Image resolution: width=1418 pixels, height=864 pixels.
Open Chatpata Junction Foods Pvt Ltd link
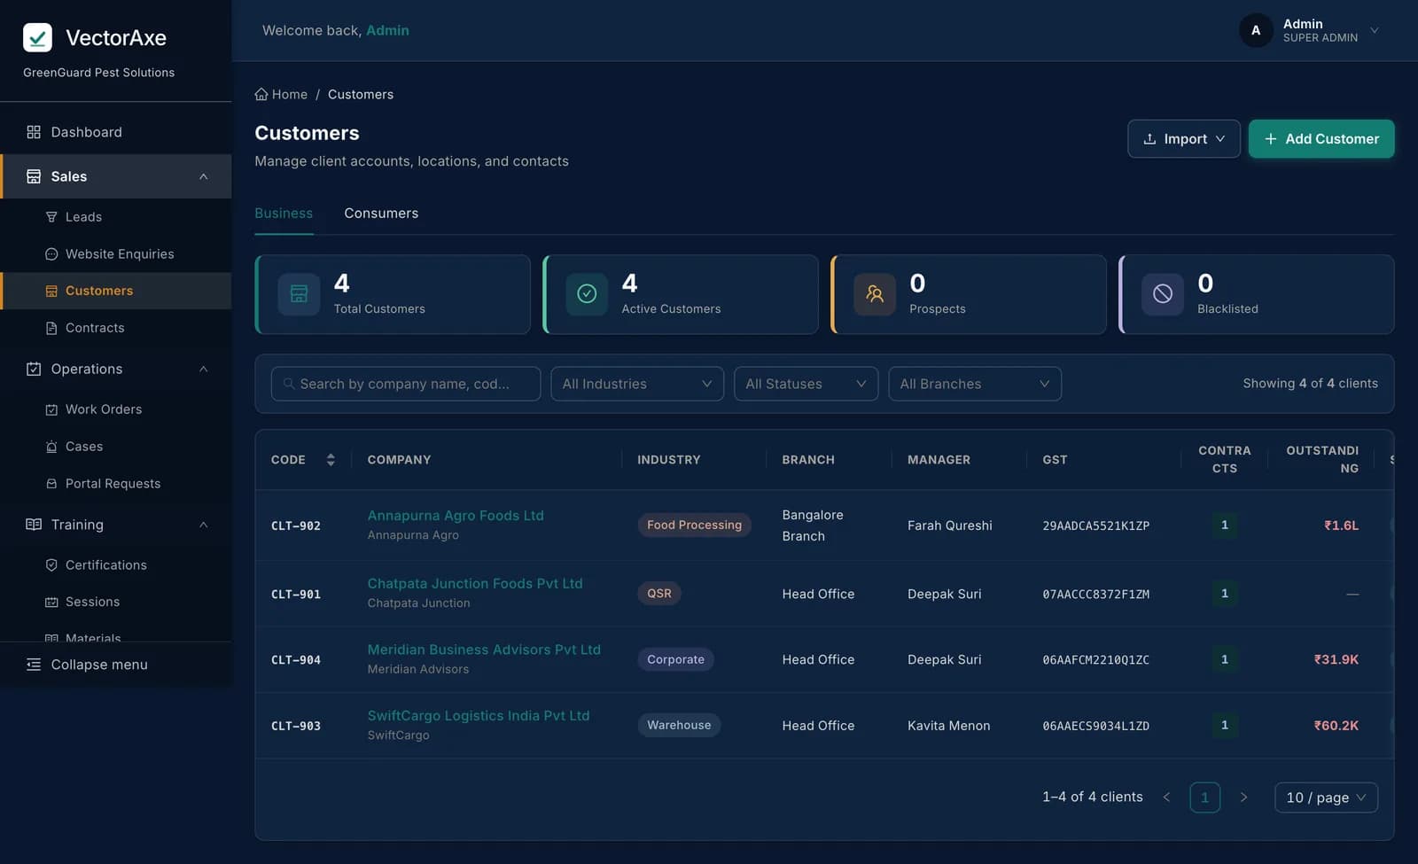pos(475,584)
